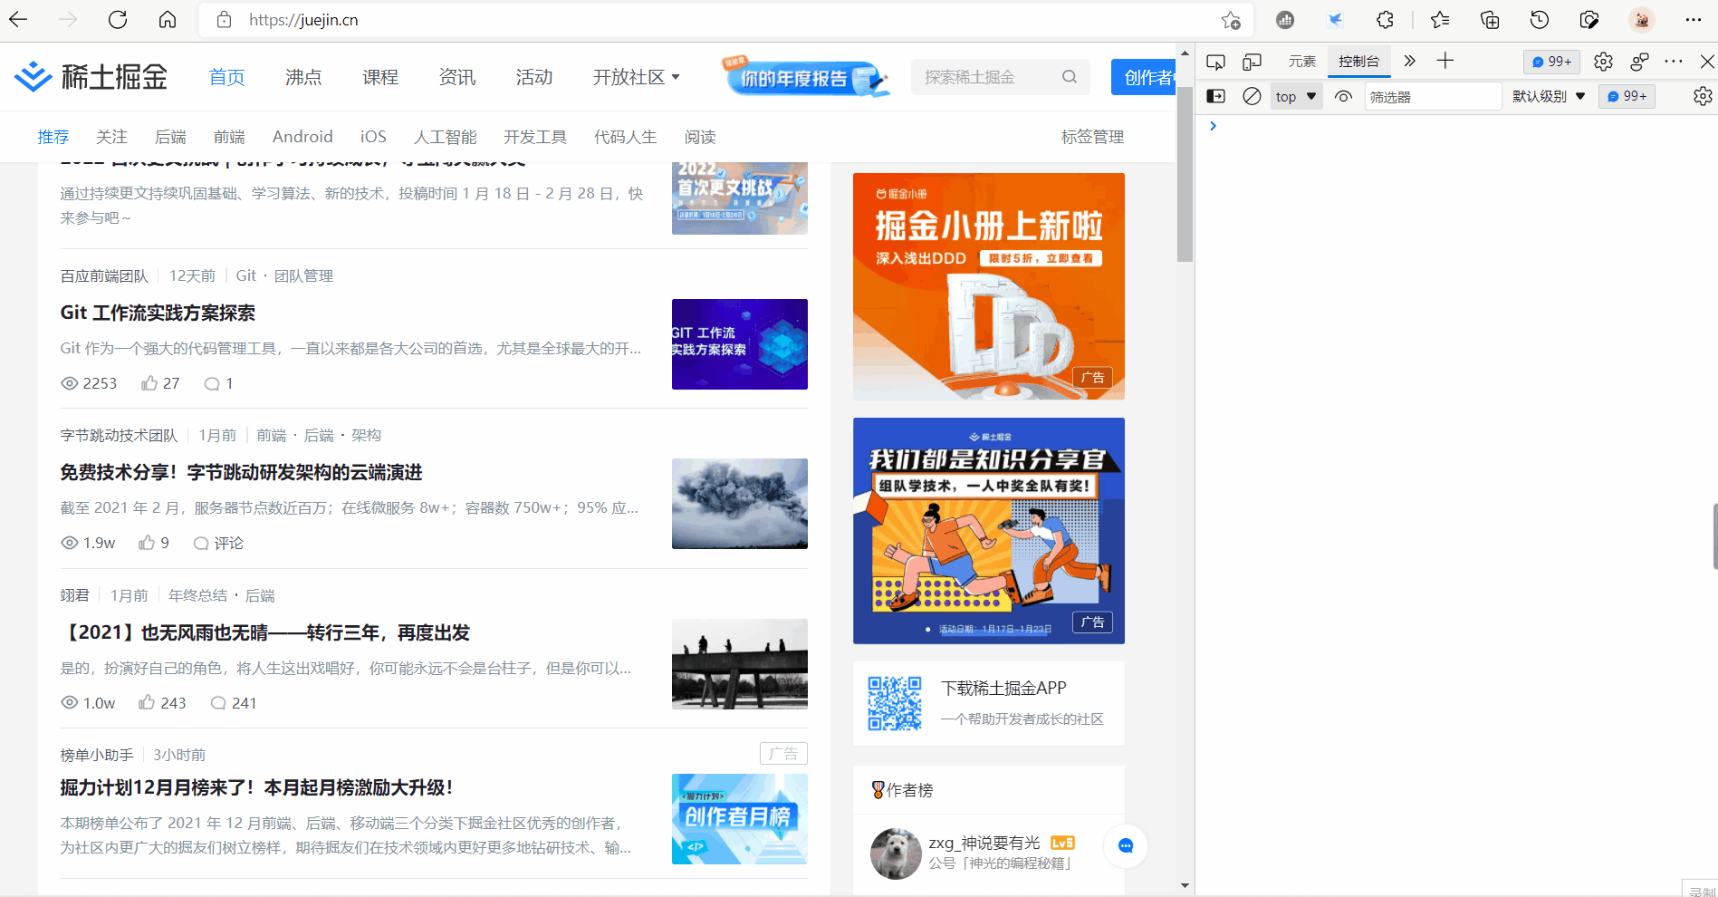Click the browser address bar URL
Viewport: 1718px width, 897px height.
304,20
